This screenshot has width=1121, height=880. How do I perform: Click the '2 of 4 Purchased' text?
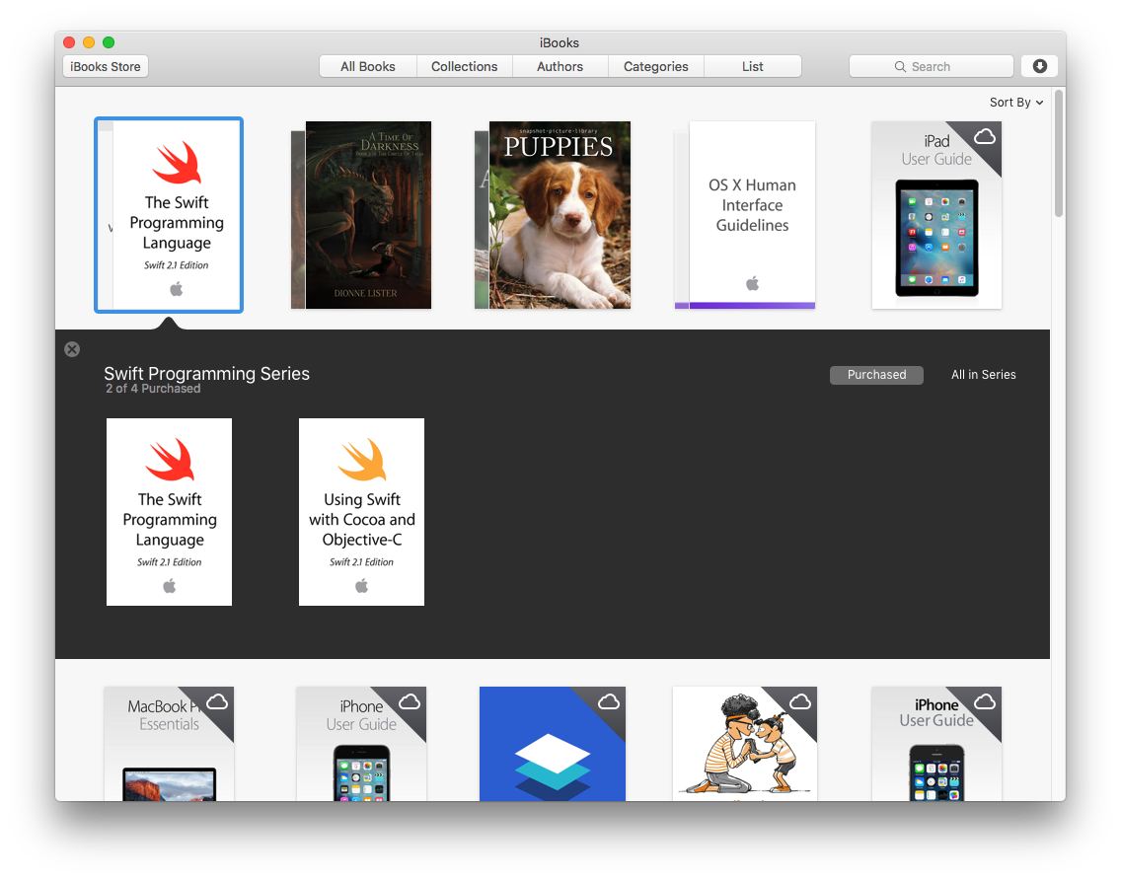pyautogui.click(x=153, y=389)
